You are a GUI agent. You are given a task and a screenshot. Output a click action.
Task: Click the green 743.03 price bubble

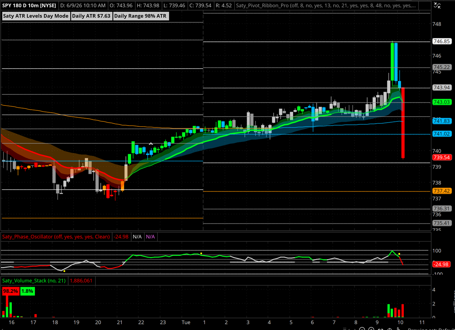point(441,102)
